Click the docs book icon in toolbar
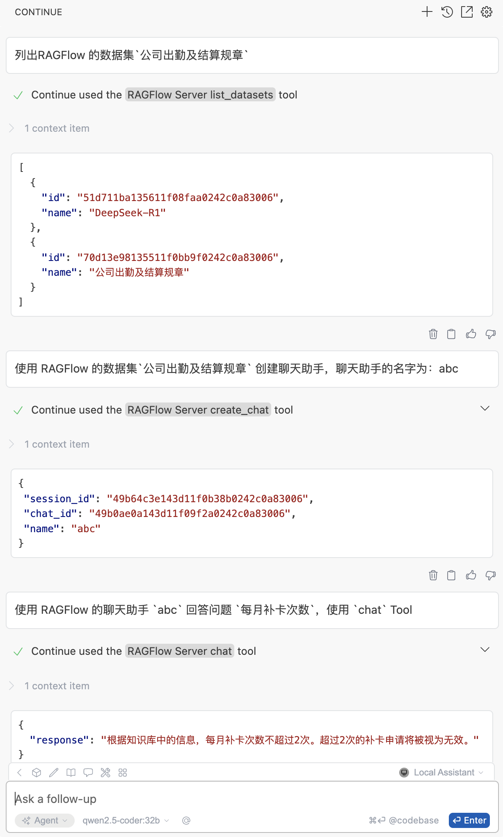The width and height of the screenshot is (503, 837). [x=71, y=773]
